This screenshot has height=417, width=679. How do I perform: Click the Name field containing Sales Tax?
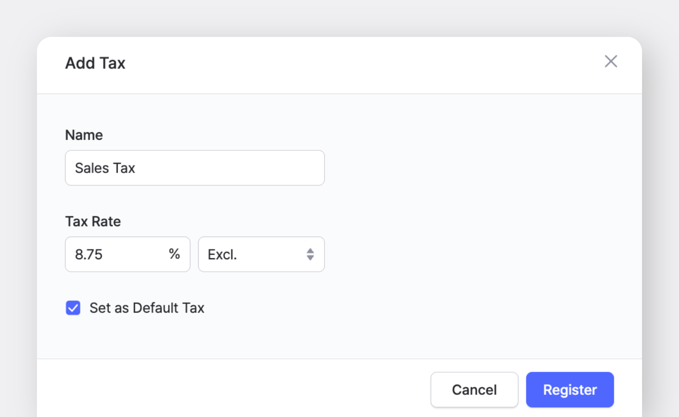[194, 168]
